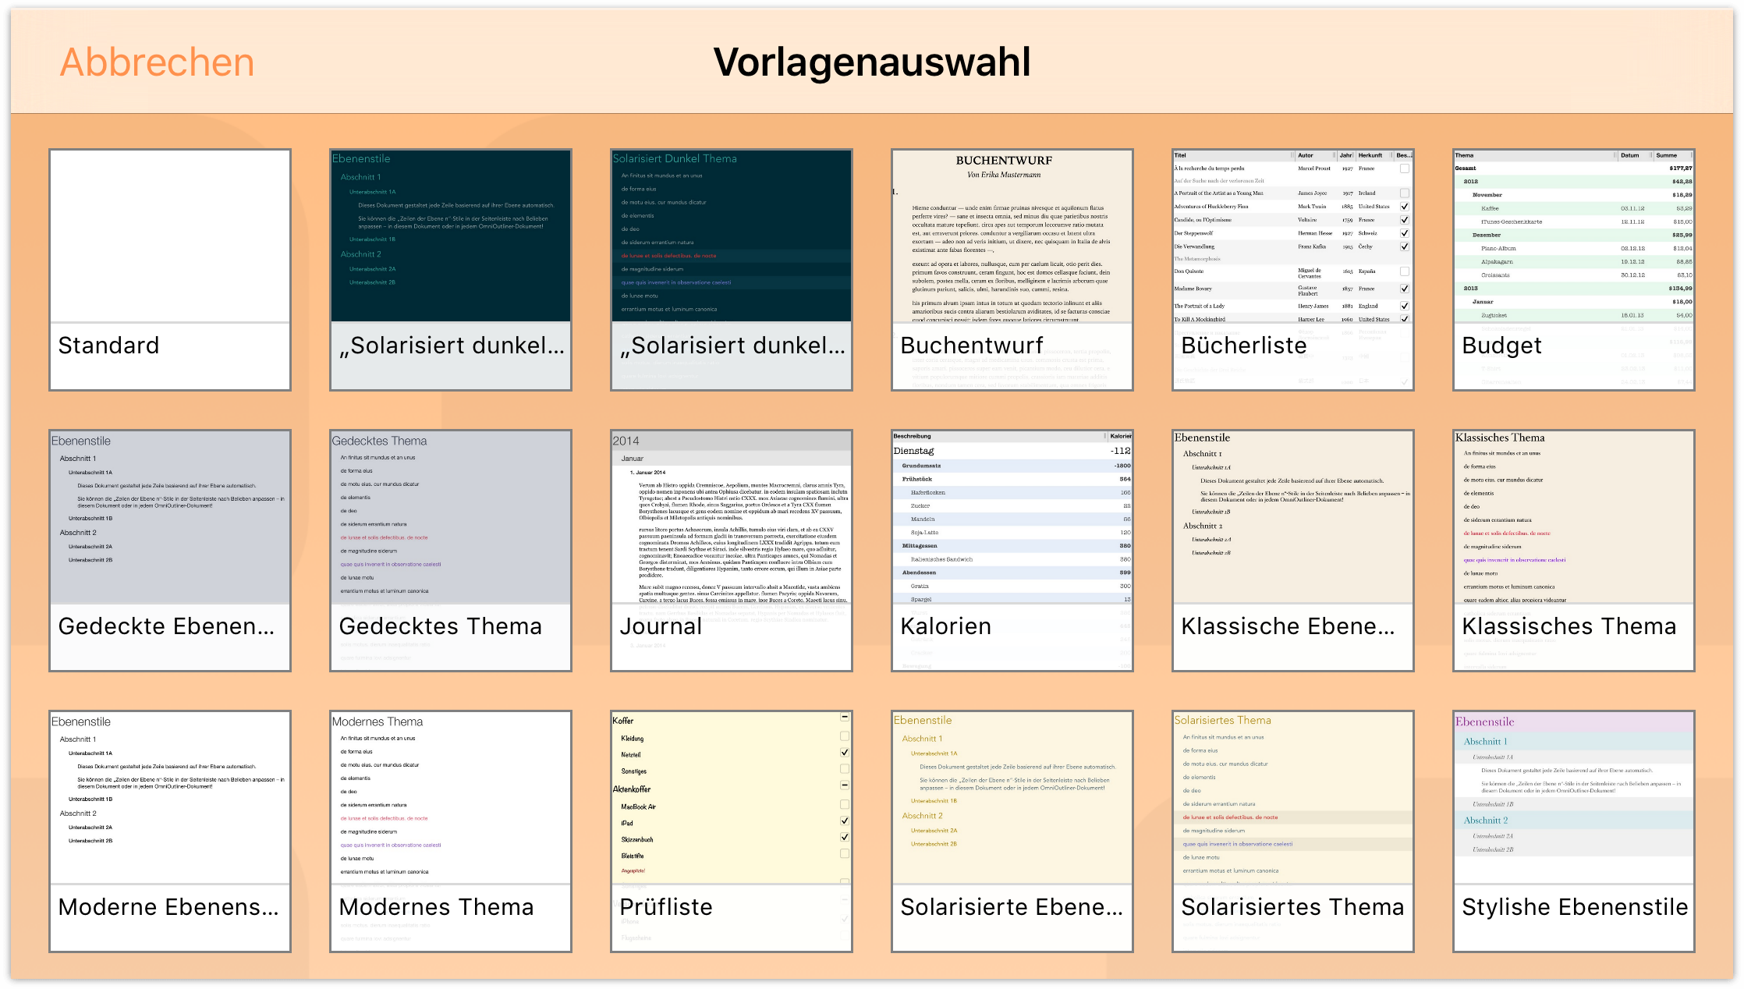
Task: Choose the Moderne Ebenens… template
Action: [x=170, y=831]
